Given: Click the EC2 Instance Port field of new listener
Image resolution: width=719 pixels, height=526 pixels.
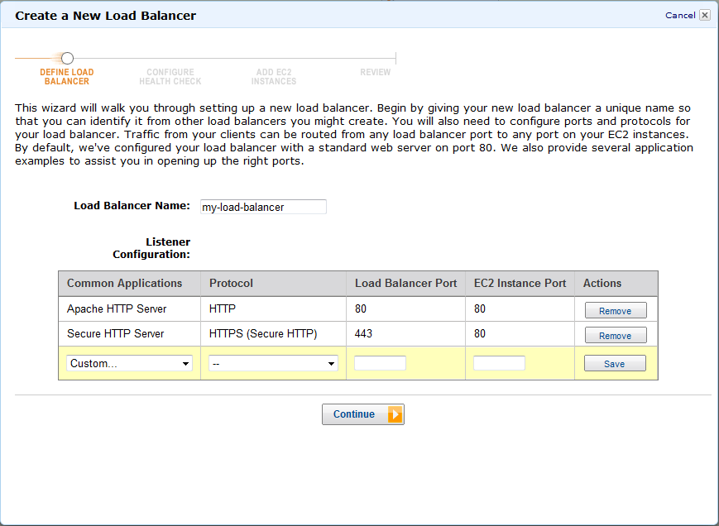Looking at the screenshot, I should click(497, 362).
